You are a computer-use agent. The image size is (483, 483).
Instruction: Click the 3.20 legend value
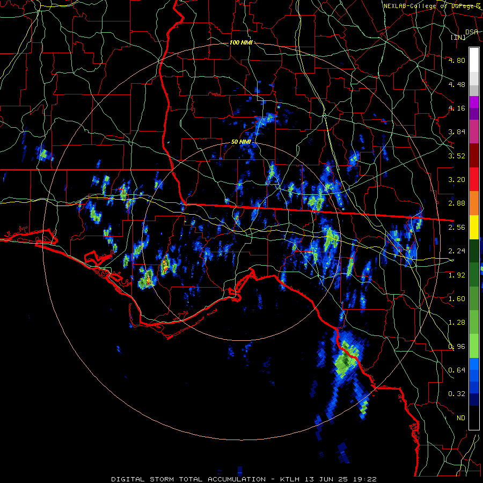[457, 180]
